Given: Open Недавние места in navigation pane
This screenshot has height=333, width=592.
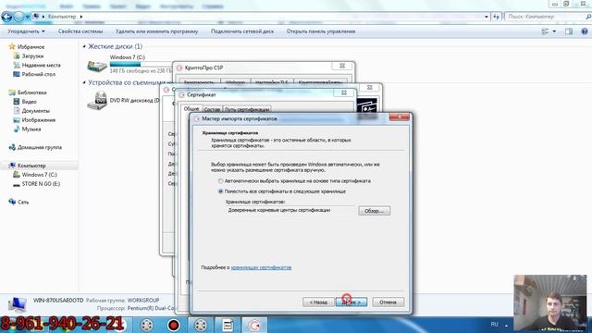Looking at the screenshot, I should [41, 65].
